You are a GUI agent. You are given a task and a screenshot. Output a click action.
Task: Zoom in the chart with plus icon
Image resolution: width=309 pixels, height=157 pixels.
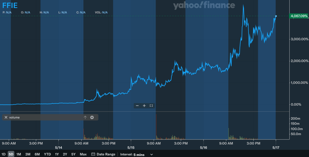click(x=144, y=106)
